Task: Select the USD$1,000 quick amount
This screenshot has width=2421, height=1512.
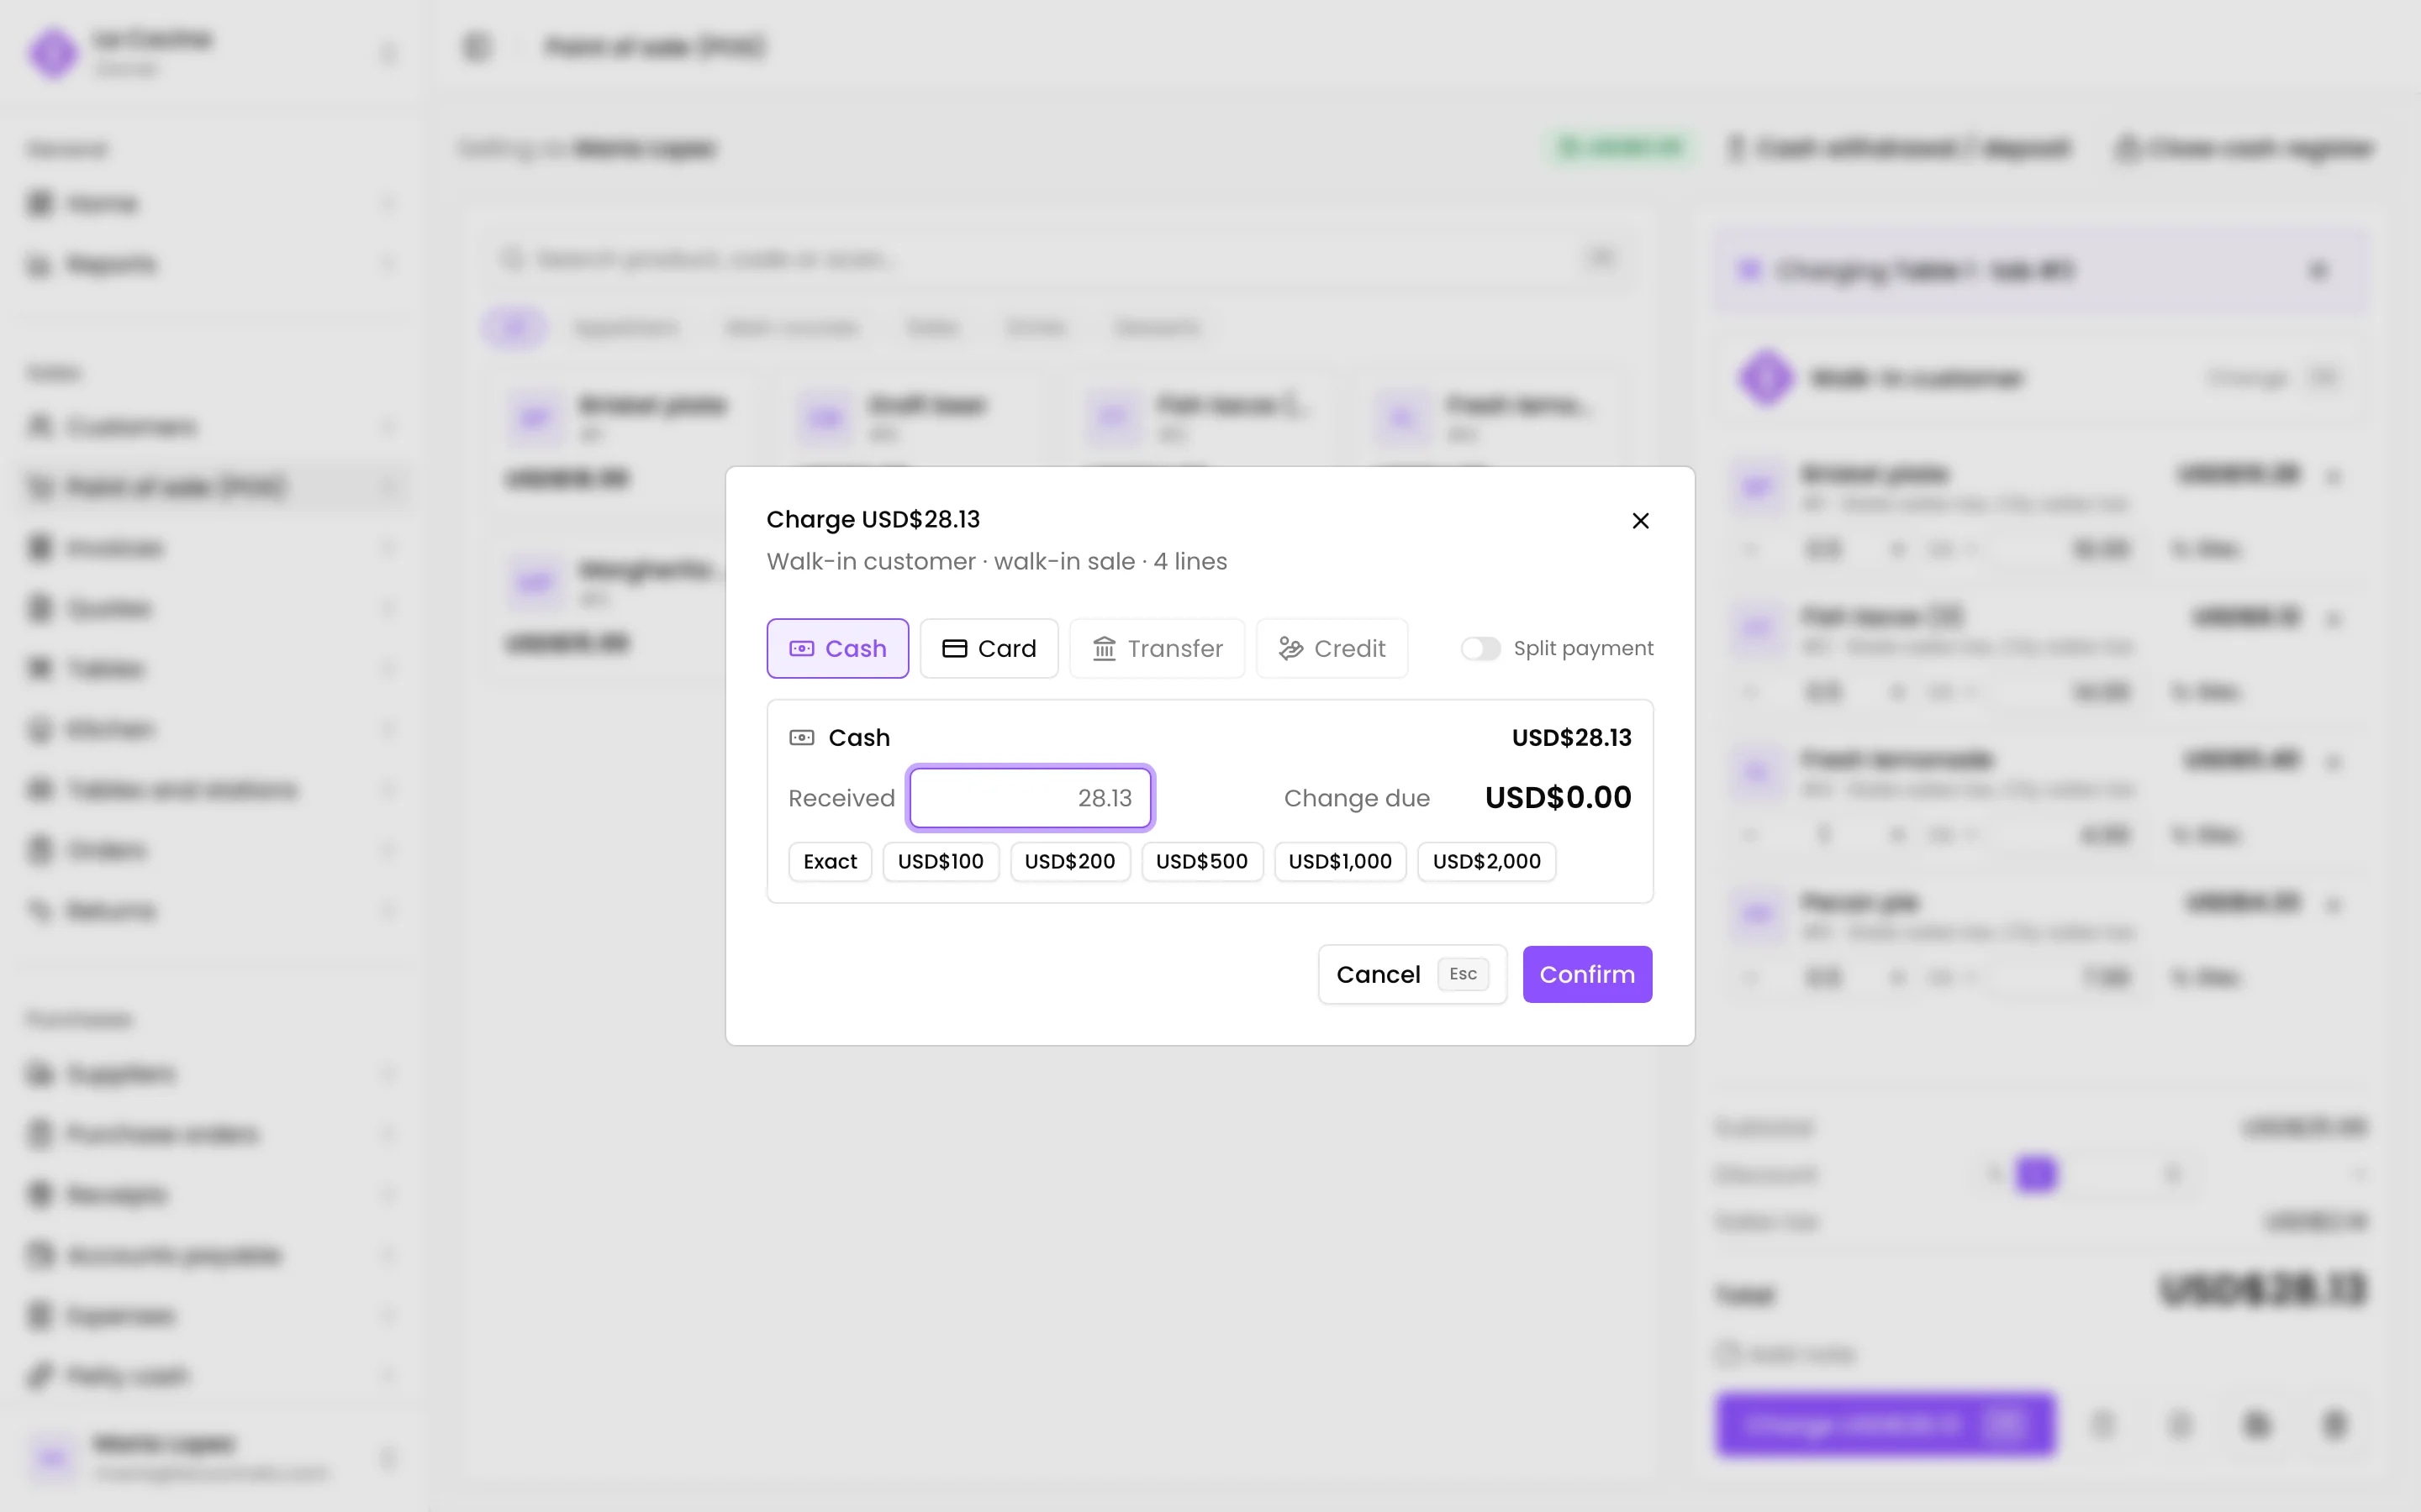Action: coord(1340,862)
